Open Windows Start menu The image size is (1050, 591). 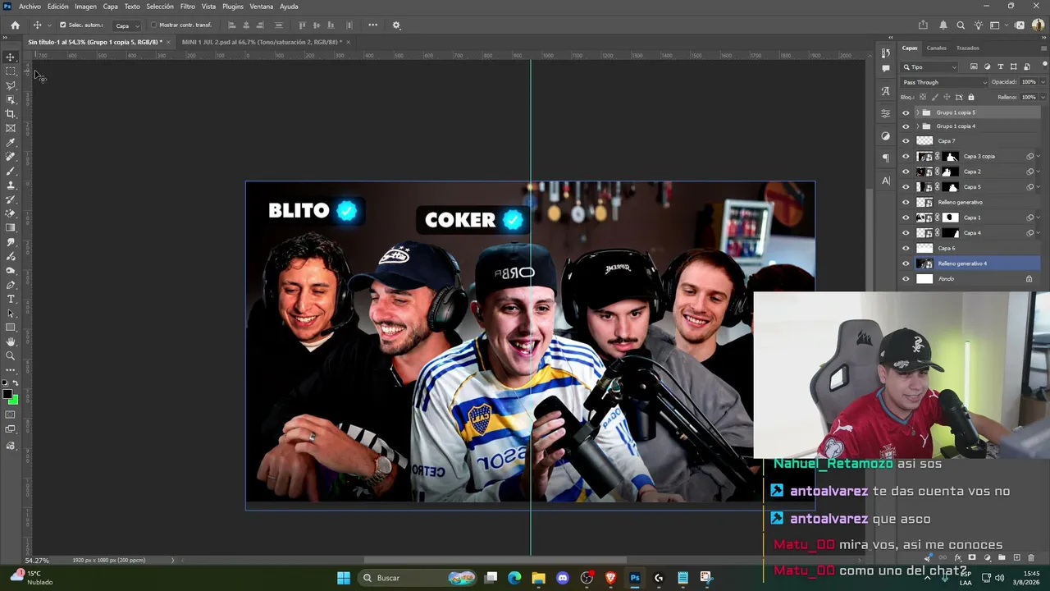click(x=344, y=578)
